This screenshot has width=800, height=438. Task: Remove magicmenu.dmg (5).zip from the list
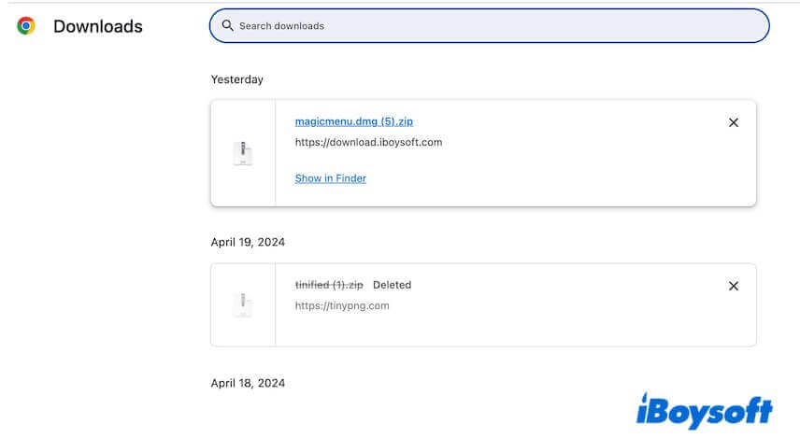(x=733, y=122)
